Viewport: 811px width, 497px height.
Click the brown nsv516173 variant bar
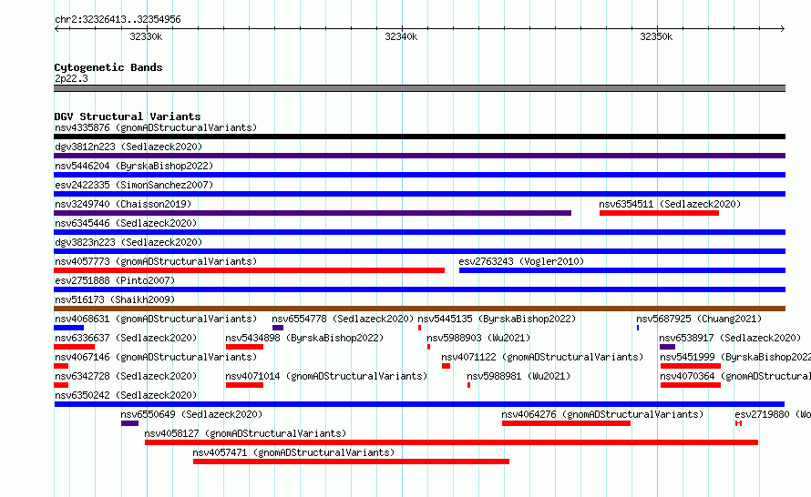(419, 309)
